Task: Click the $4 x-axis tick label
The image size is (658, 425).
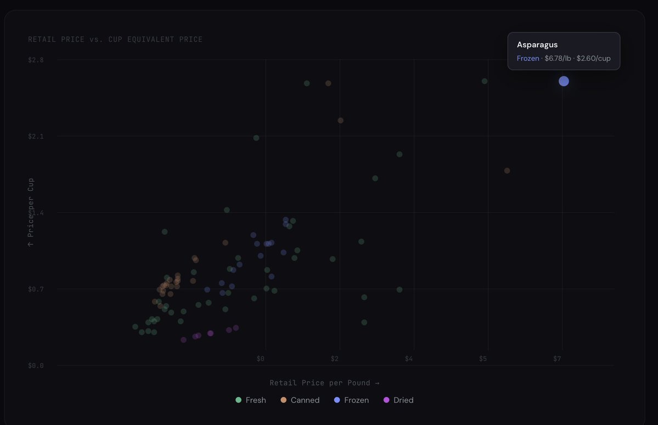Action: coord(409,359)
